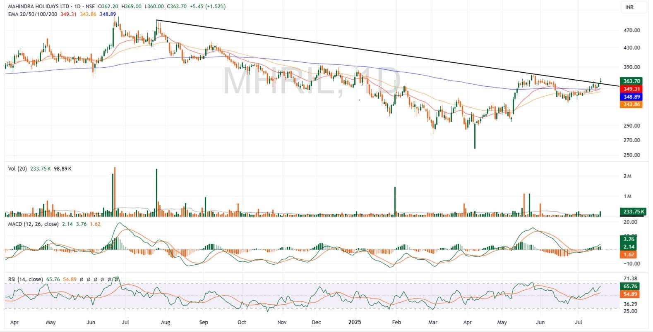Click the red MACD 1.62 axis label
653x332 pixels.
(629, 255)
